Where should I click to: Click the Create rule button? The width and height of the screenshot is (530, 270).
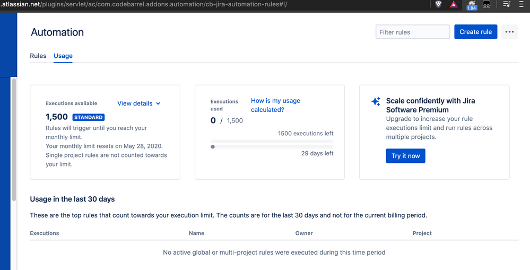[475, 32]
